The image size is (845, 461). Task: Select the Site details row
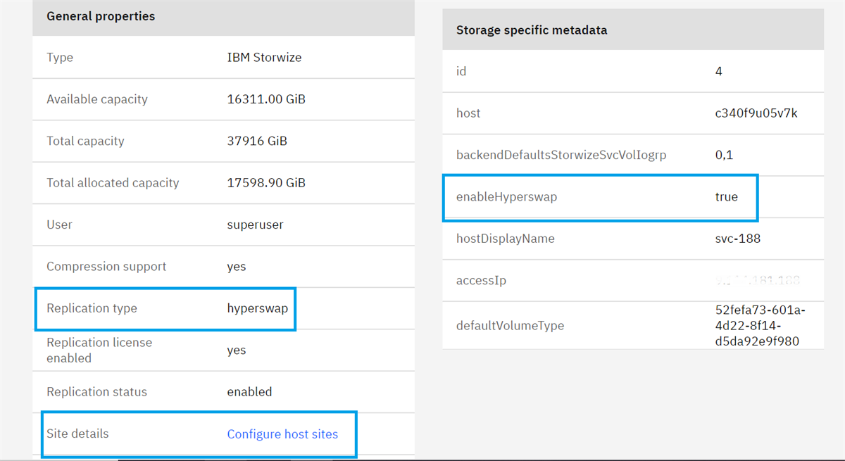77,434
